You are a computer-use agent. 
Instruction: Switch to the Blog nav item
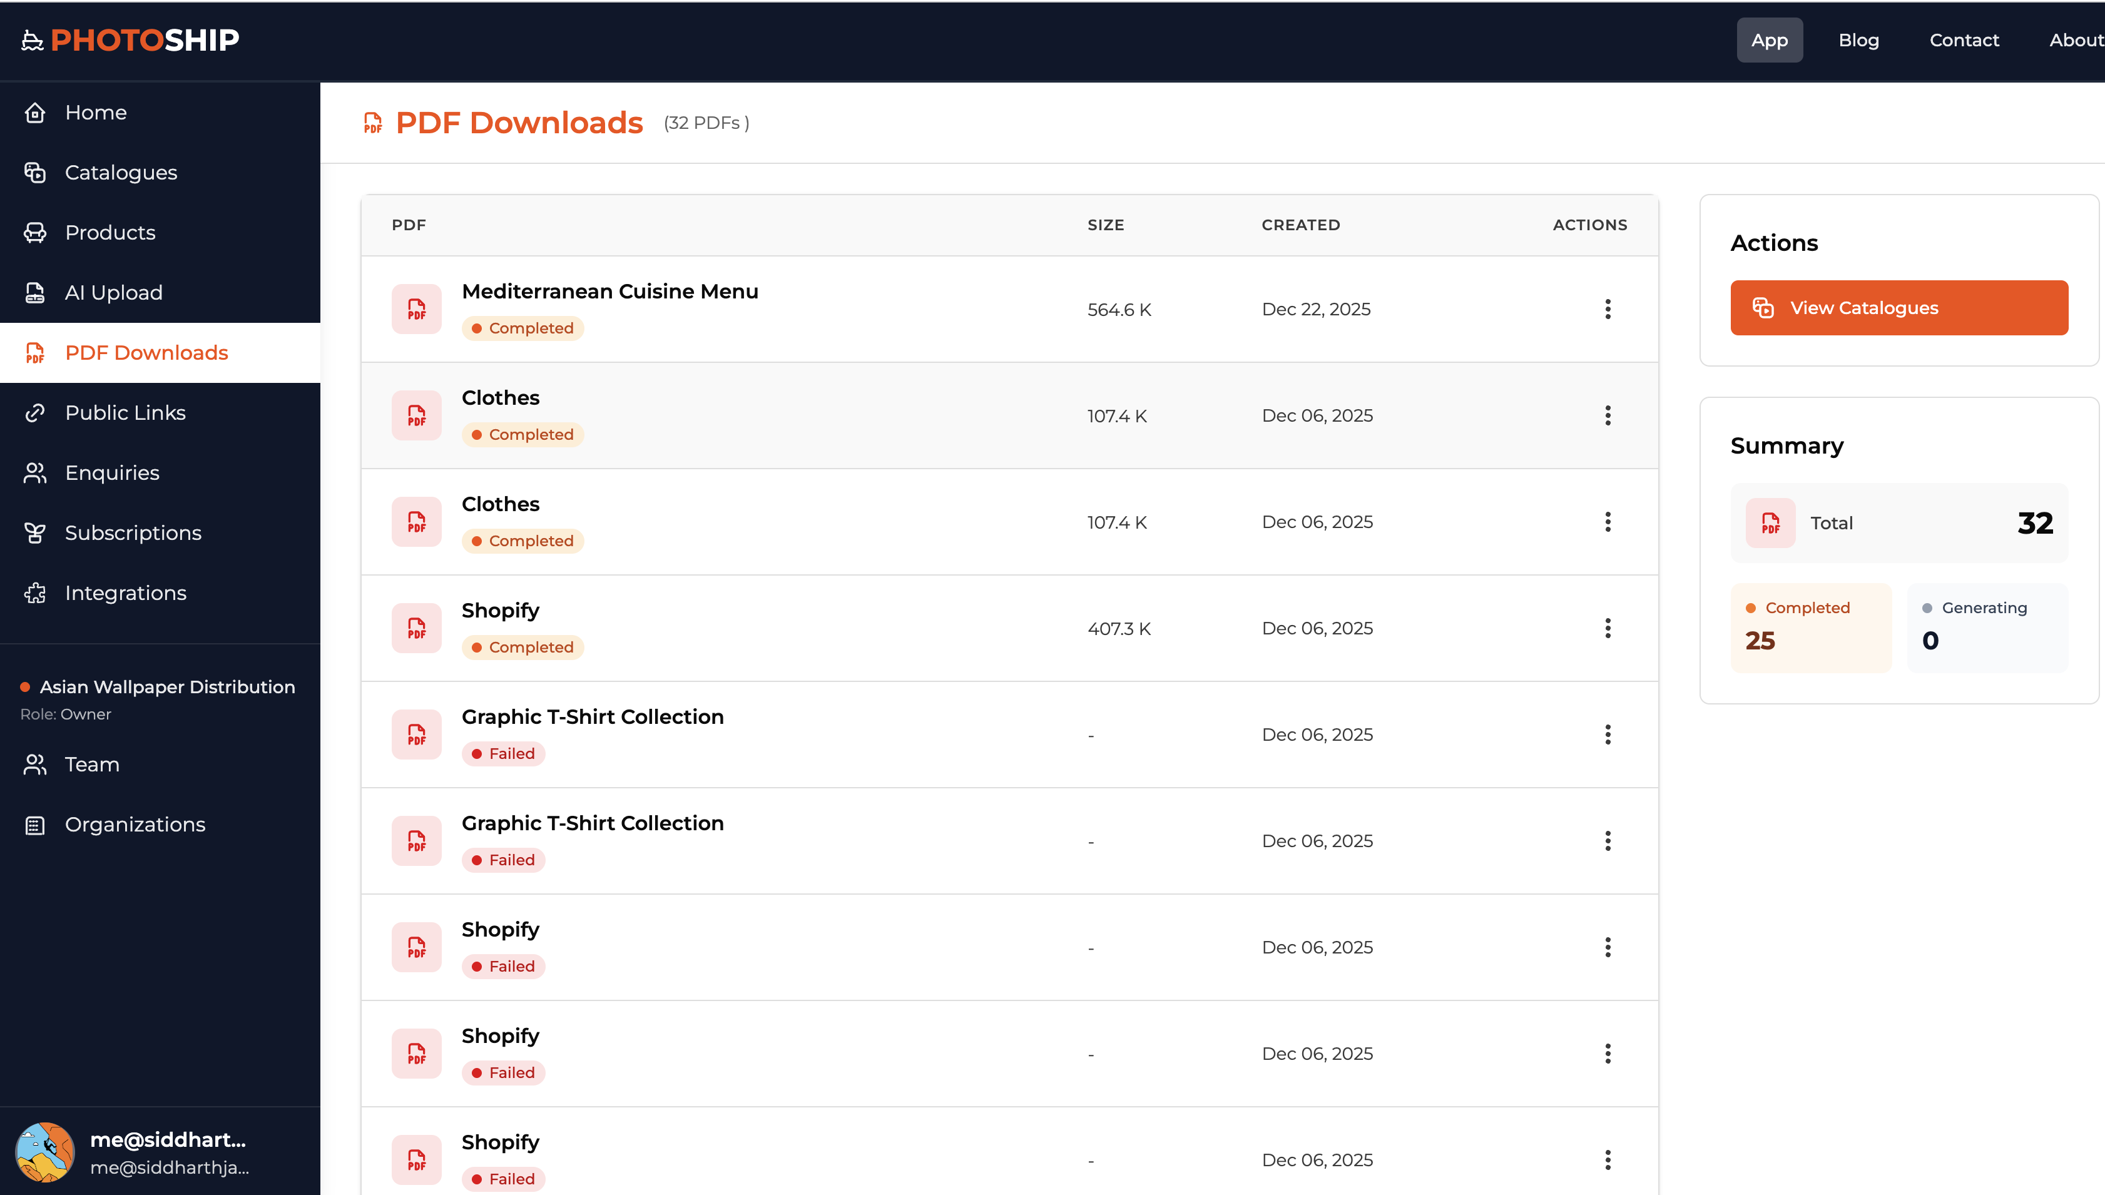(1858, 40)
